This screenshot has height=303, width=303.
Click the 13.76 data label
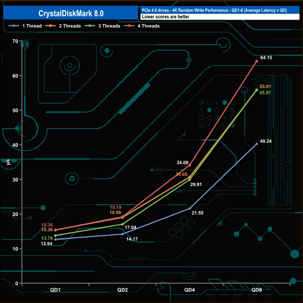tap(47, 239)
